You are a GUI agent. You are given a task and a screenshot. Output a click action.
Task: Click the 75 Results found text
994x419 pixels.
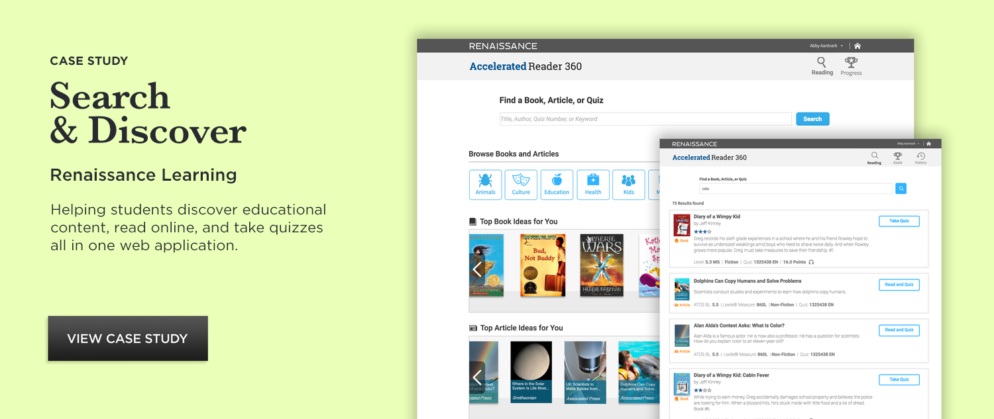pos(688,203)
